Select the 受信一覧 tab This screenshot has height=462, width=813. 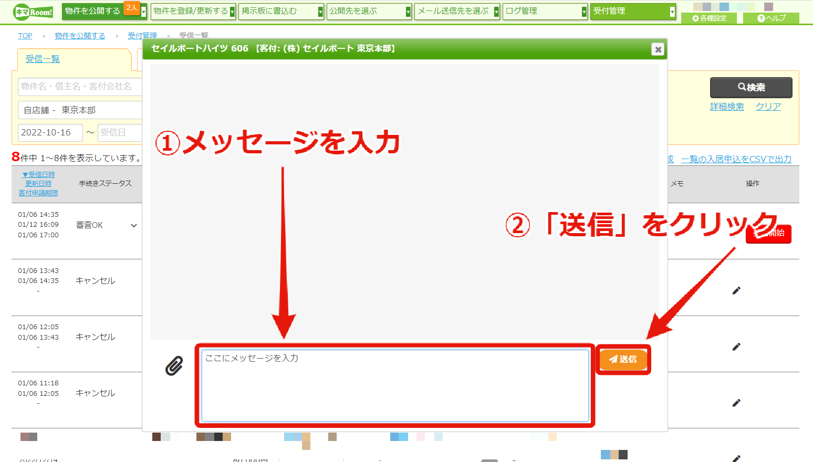click(43, 59)
